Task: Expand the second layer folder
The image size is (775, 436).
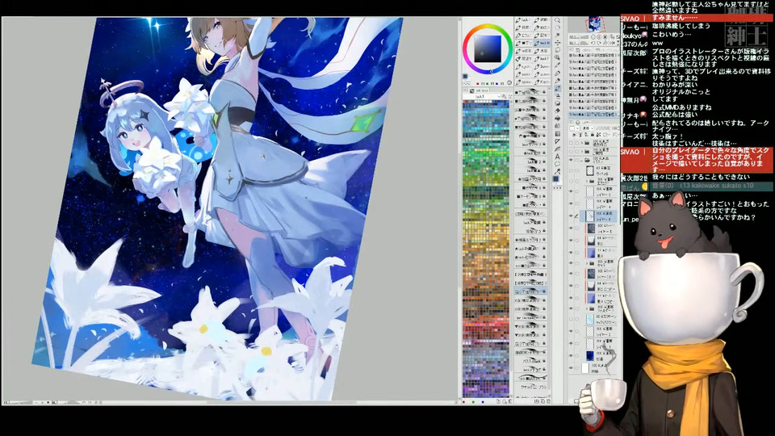Action: pyautogui.click(x=582, y=152)
